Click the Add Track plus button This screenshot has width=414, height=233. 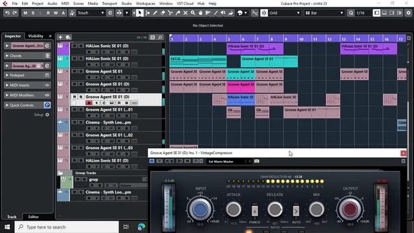60,38
